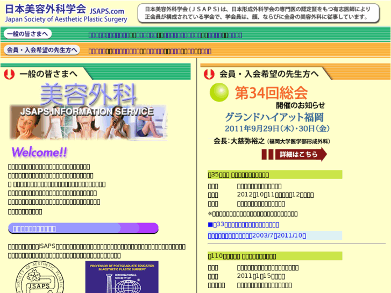
Task: Click the JSAPS description box at top right
Action: click(259, 13)
